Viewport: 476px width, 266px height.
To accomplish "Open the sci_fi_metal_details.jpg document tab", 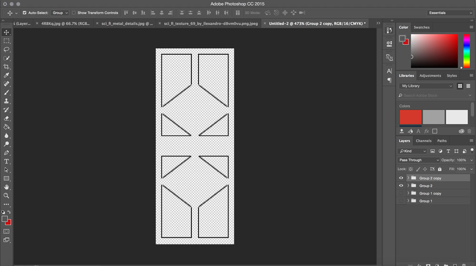I will [x=127, y=23].
